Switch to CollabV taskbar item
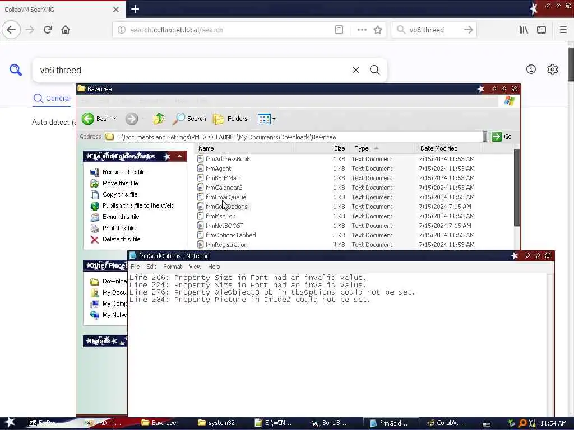The height and width of the screenshot is (430, 574). pyautogui.click(x=445, y=423)
